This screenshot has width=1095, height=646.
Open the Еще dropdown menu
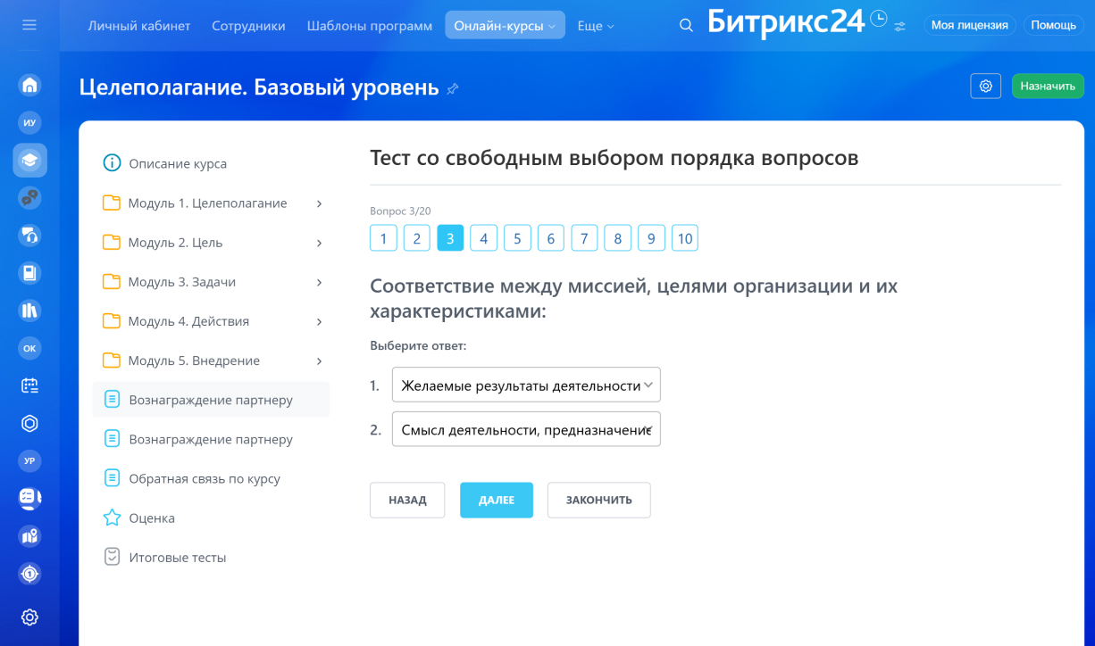(x=596, y=26)
